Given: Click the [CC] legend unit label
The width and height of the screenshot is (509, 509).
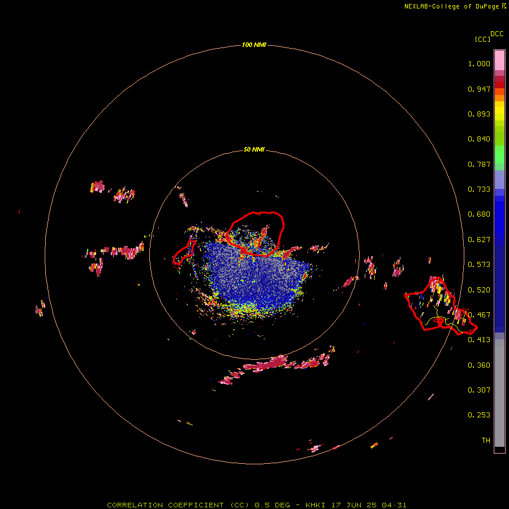Looking at the screenshot, I should (x=482, y=39).
